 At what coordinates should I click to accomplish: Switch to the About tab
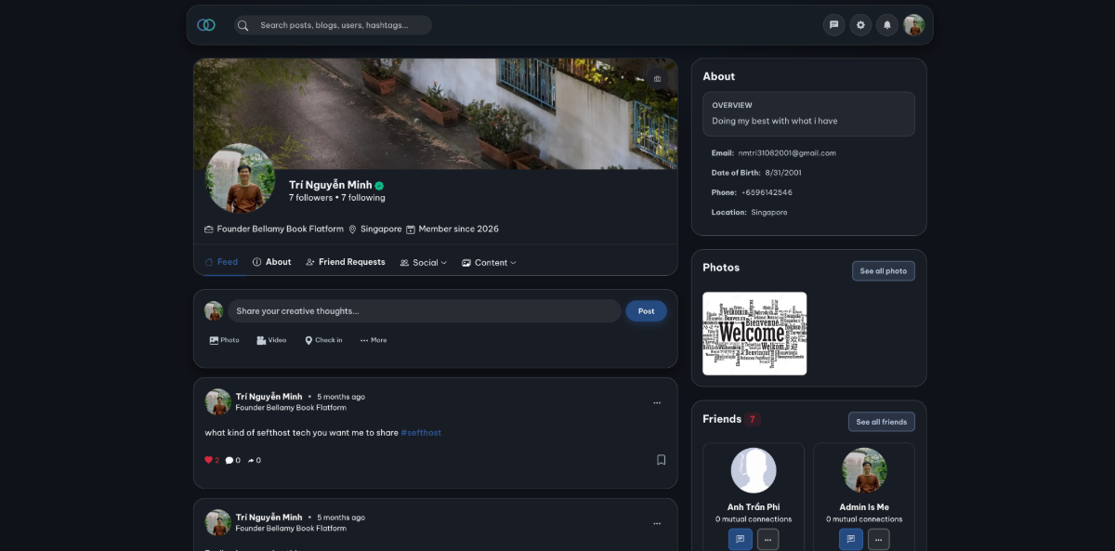coord(272,262)
